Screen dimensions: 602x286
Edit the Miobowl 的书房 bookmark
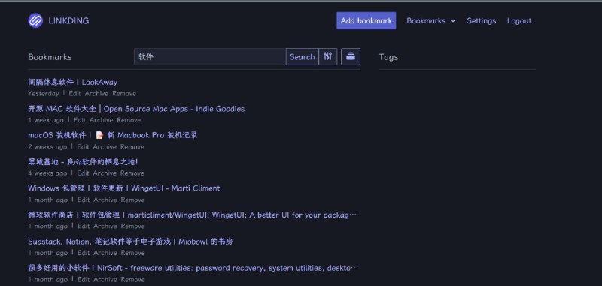(x=84, y=253)
